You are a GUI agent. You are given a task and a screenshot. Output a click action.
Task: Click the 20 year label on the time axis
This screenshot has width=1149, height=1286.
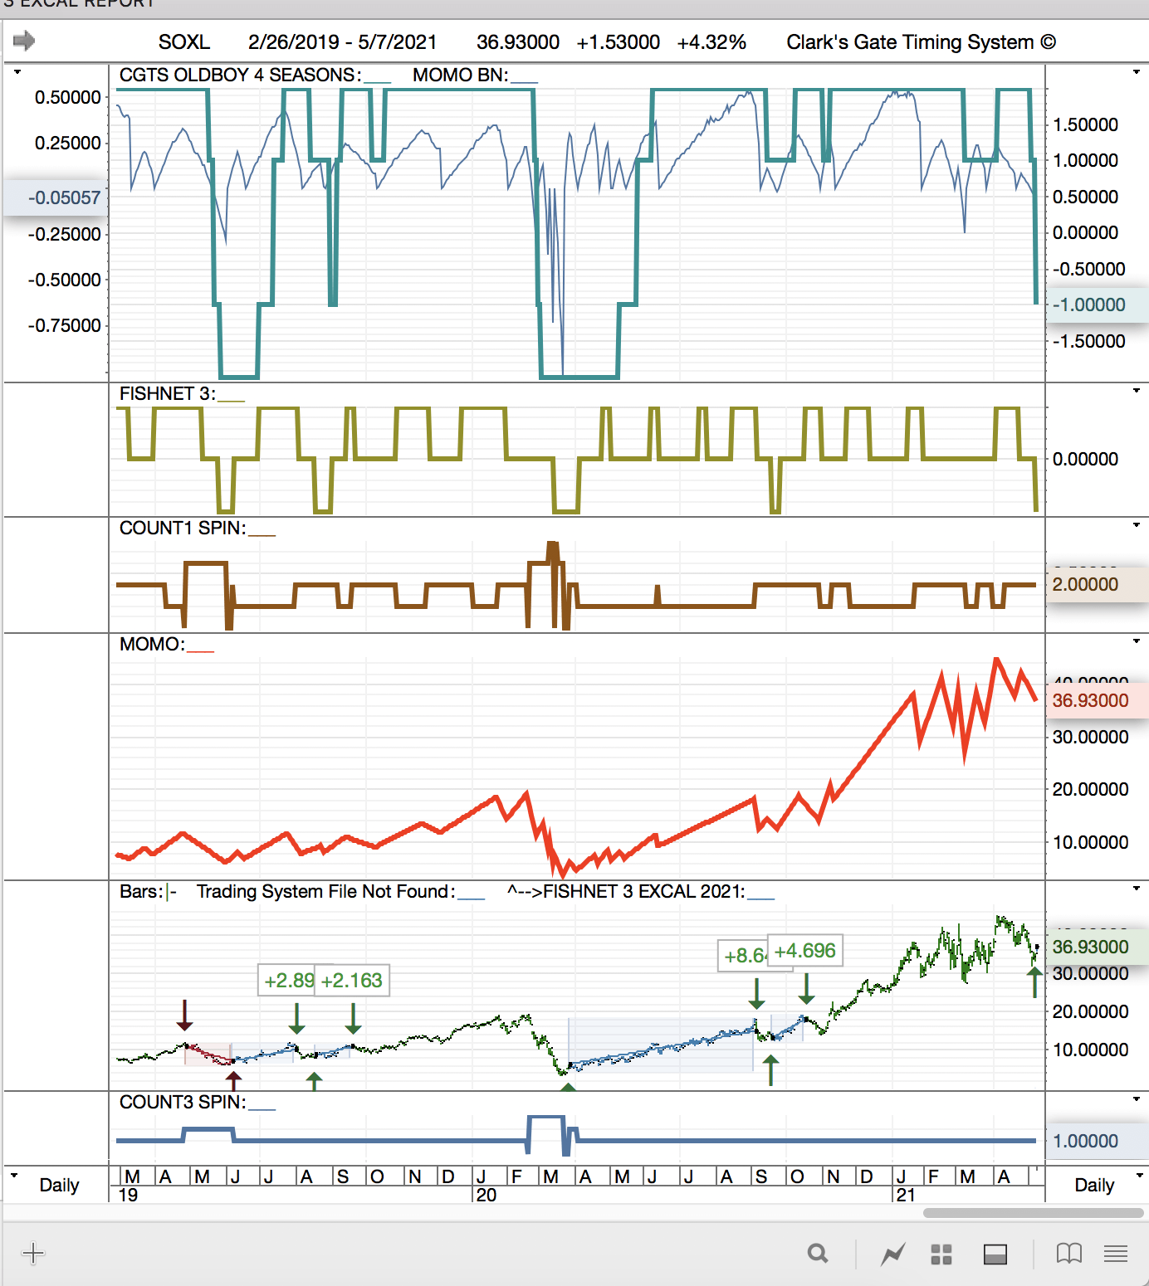coord(486,1195)
